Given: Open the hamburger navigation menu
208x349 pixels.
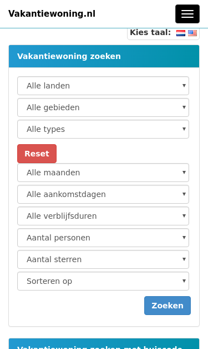Looking at the screenshot, I should [187, 14].
